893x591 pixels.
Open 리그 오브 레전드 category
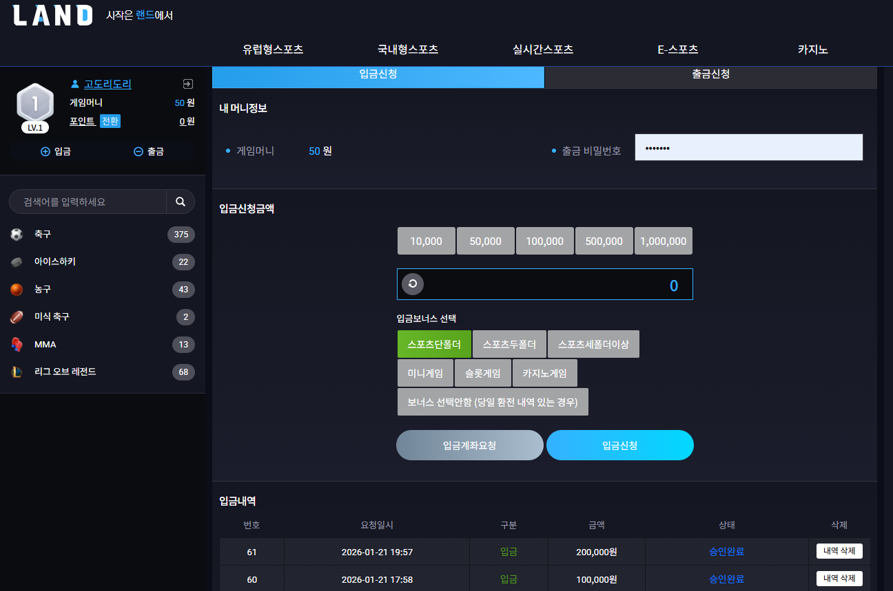[x=103, y=372]
